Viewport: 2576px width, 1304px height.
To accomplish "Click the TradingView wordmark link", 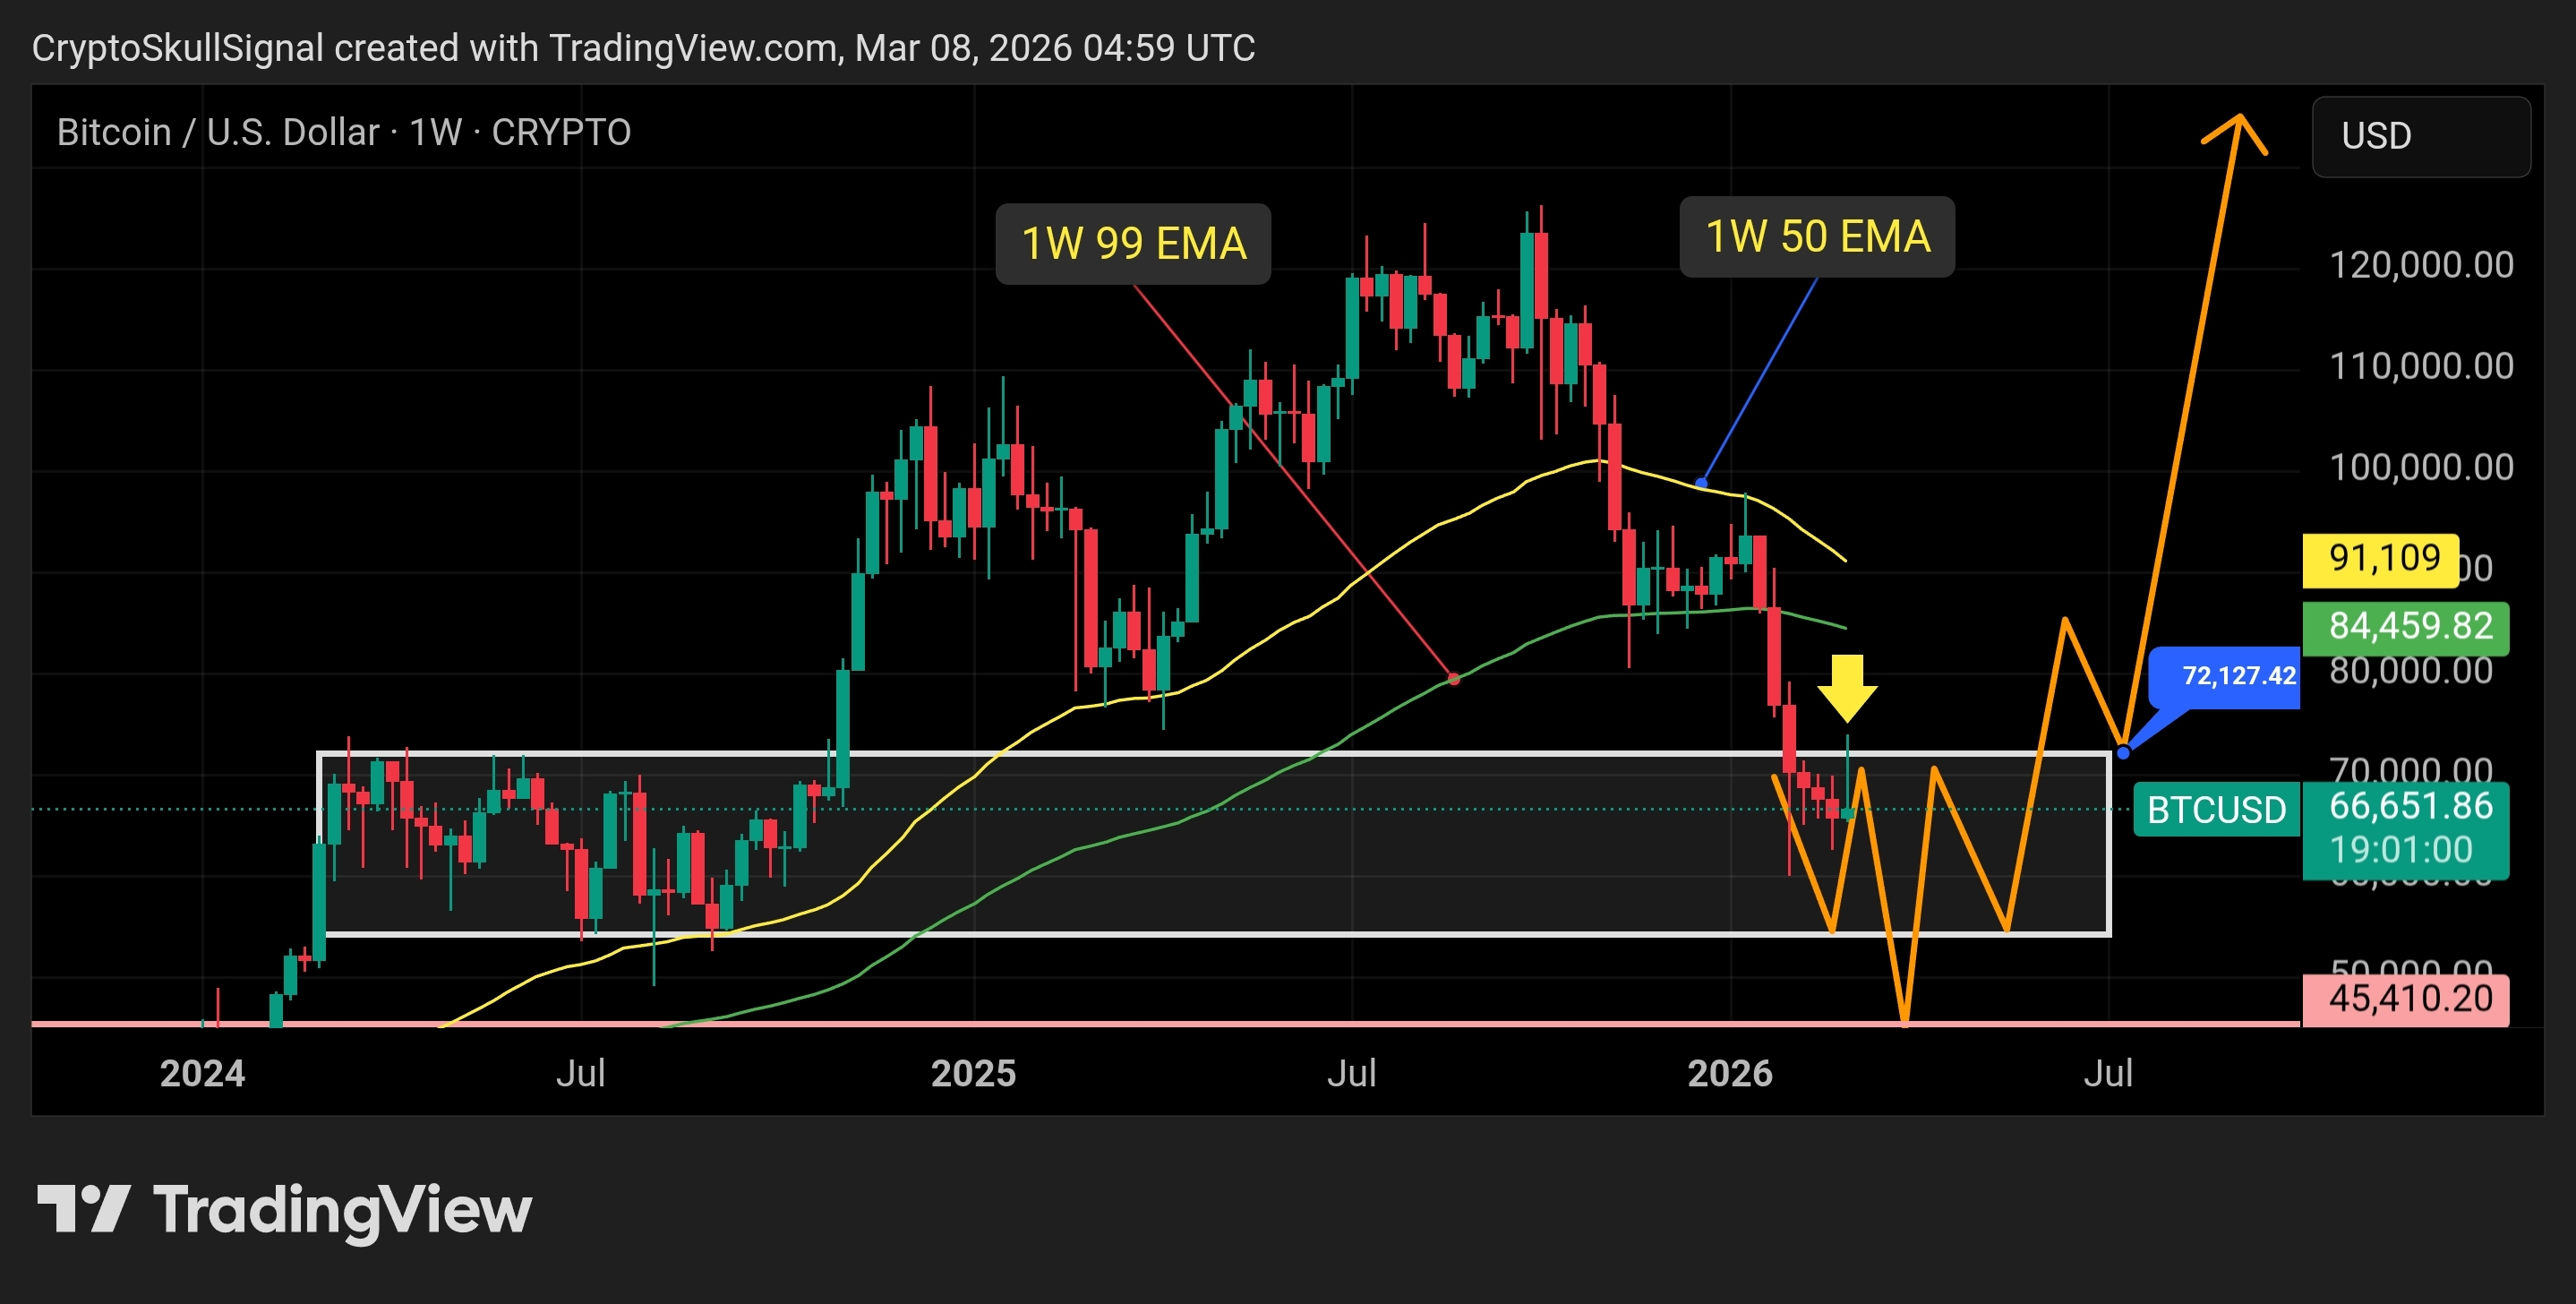I will click(x=341, y=1209).
